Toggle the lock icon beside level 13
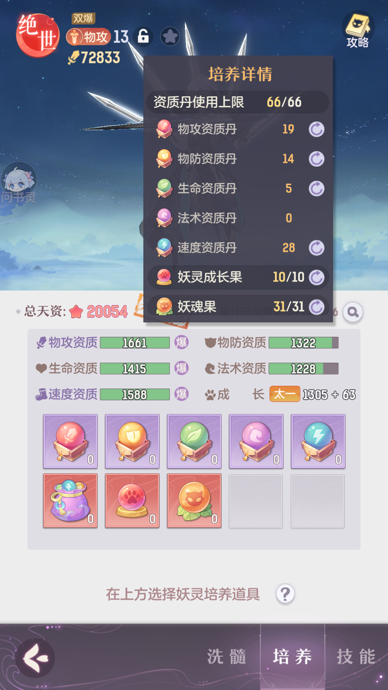388x690 pixels. 142,36
